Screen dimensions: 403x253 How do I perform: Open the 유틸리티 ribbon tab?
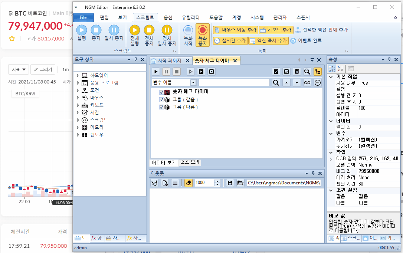pos(190,17)
